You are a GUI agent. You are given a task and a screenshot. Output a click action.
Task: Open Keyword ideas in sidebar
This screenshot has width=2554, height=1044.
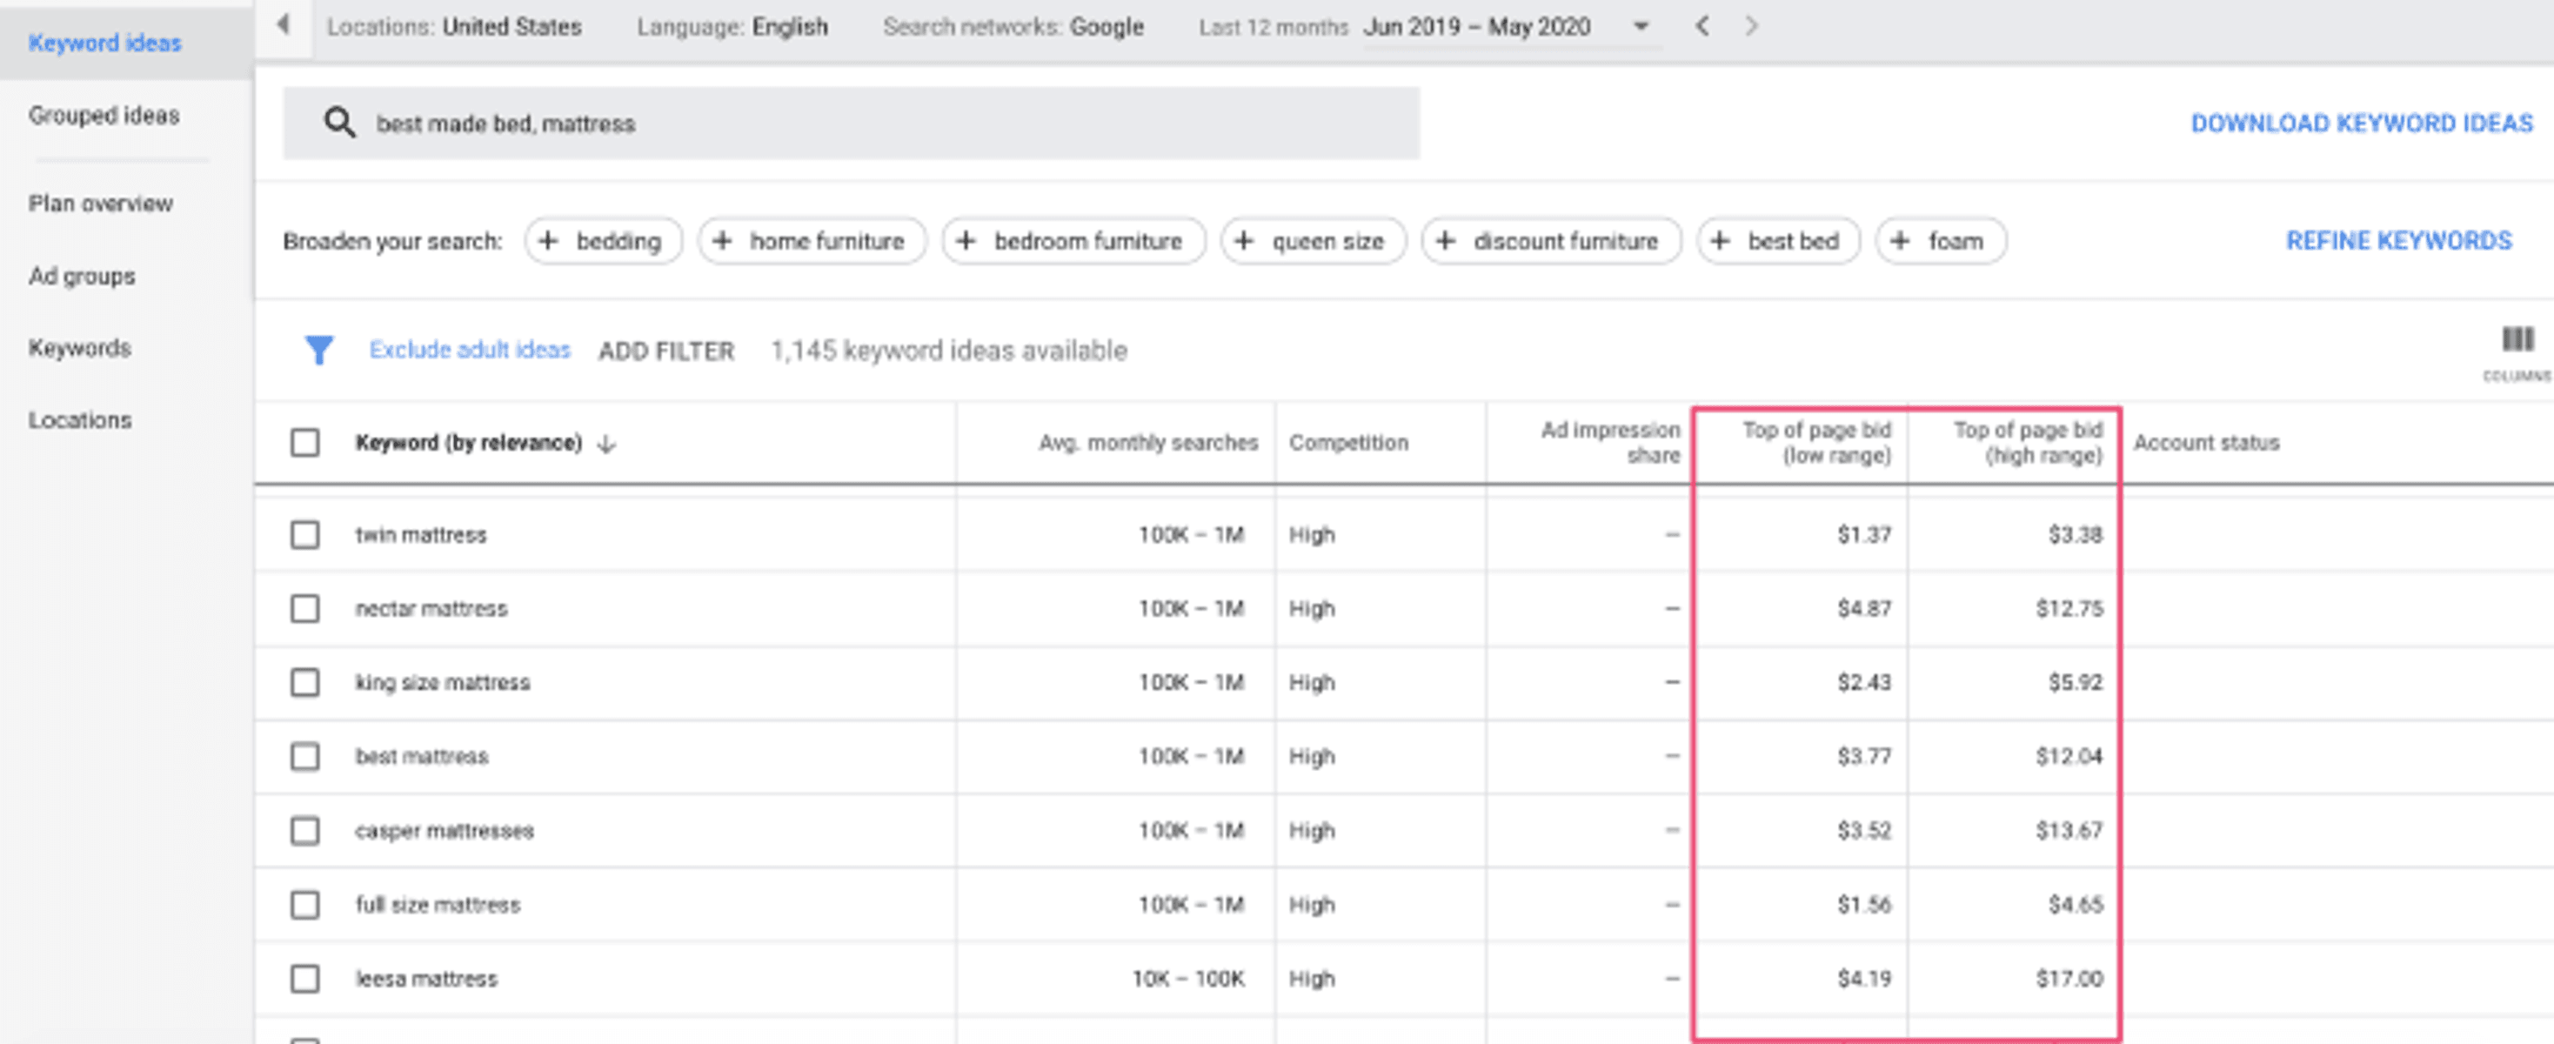pyautogui.click(x=105, y=43)
